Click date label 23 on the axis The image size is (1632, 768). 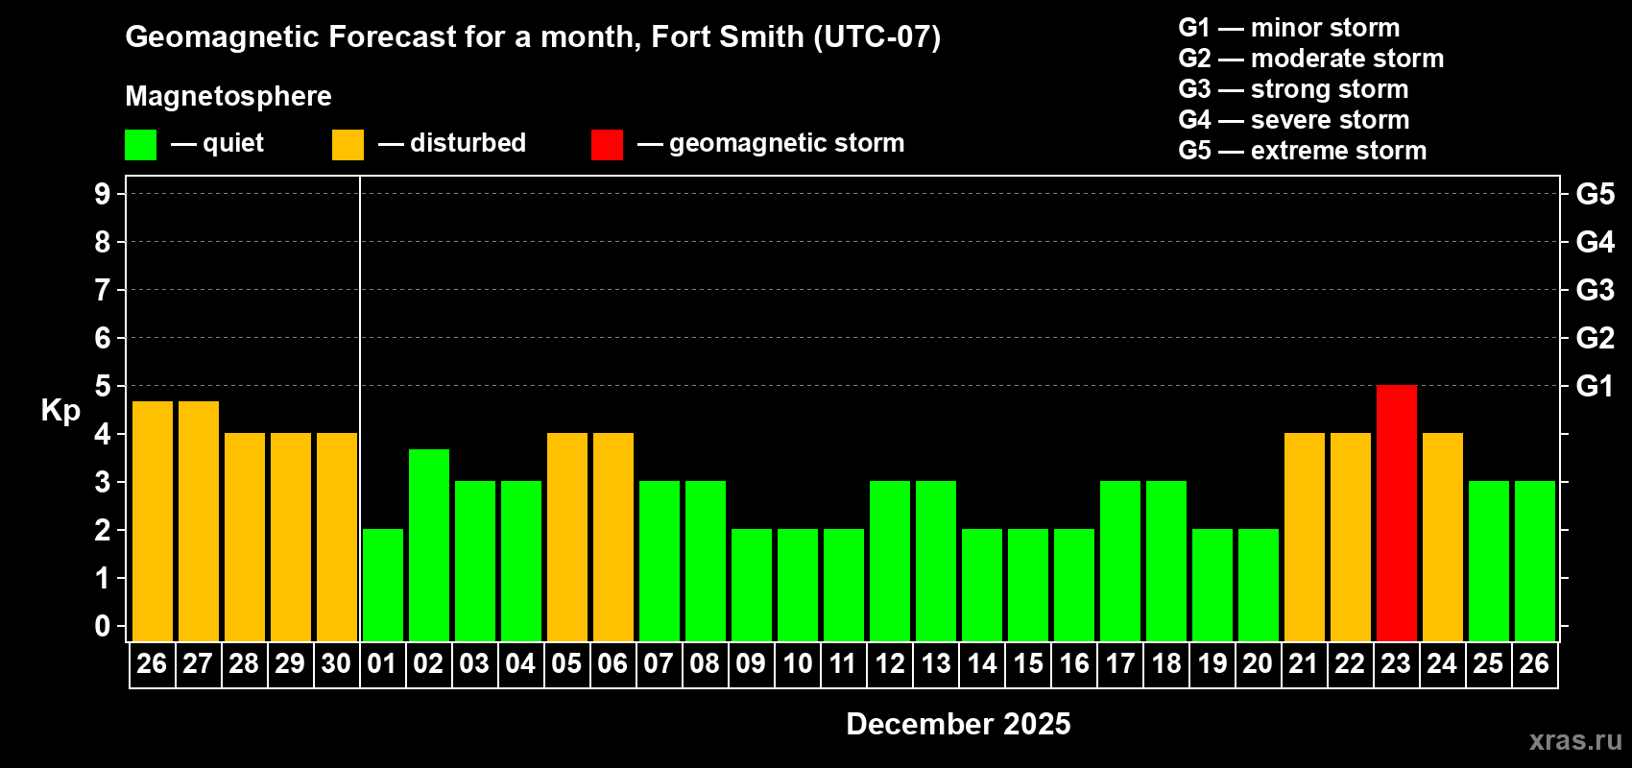pos(1396,664)
